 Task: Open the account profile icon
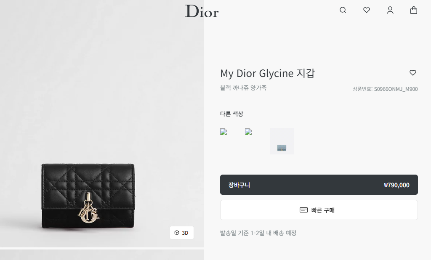click(390, 10)
